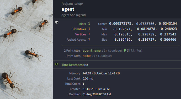Click the Size Z value 0.566466
The width and height of the screenshot is (181, 99).
(x=168, y=40)
